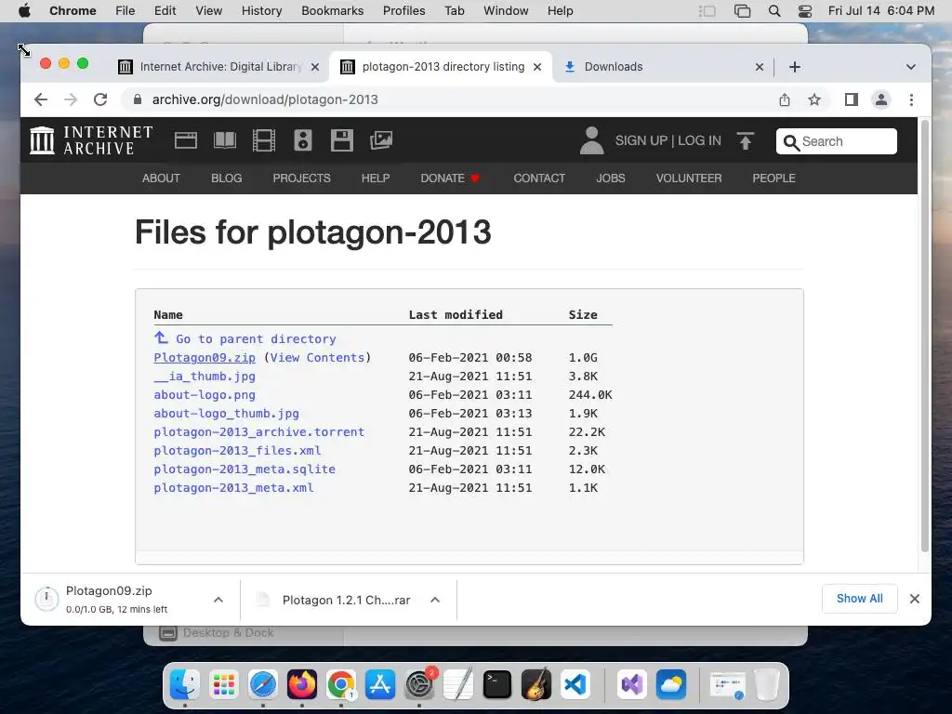
Task: Open a new tab with plus button
Action: coord(795,67)
